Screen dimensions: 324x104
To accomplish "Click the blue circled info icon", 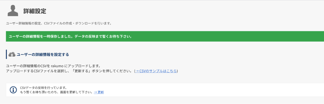I will (x=13, y=90).
